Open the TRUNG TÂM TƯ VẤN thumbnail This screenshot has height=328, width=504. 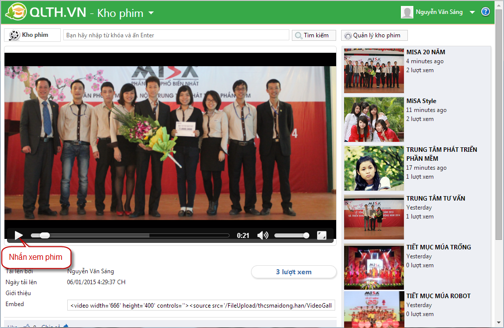(374, 217)
